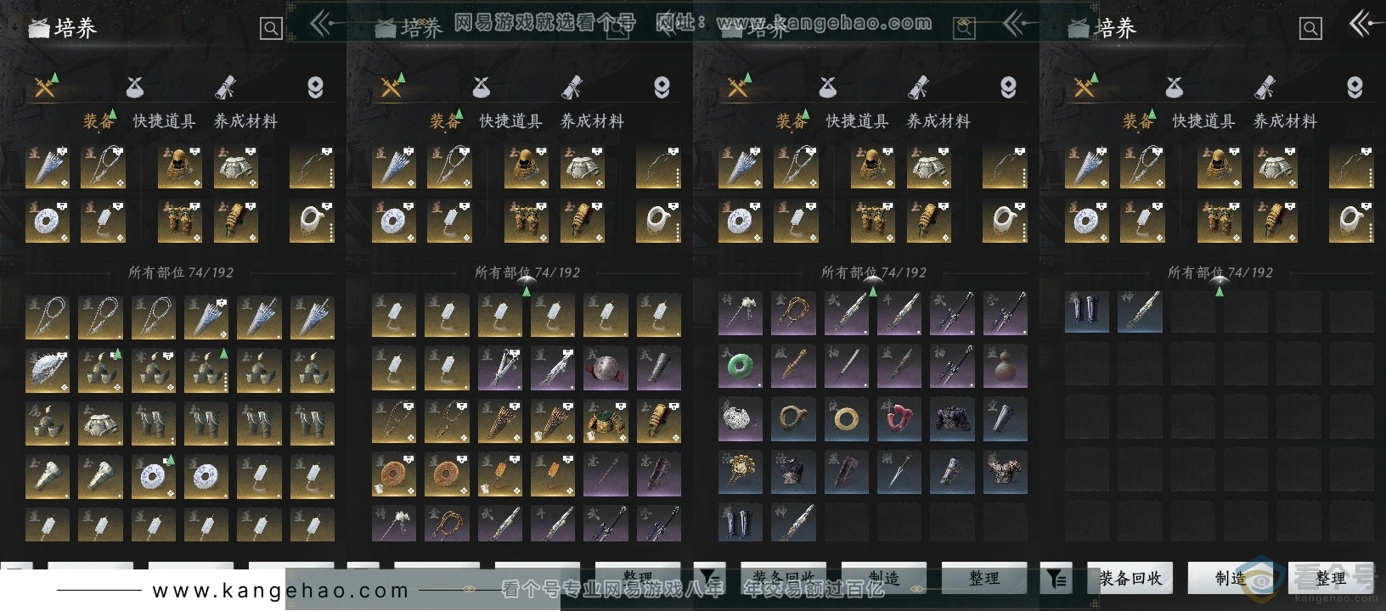Switch to 装备 tab in the third panel
Image resolution: width=1386 pixels, height=611 pixels.
tap(792, 121)
